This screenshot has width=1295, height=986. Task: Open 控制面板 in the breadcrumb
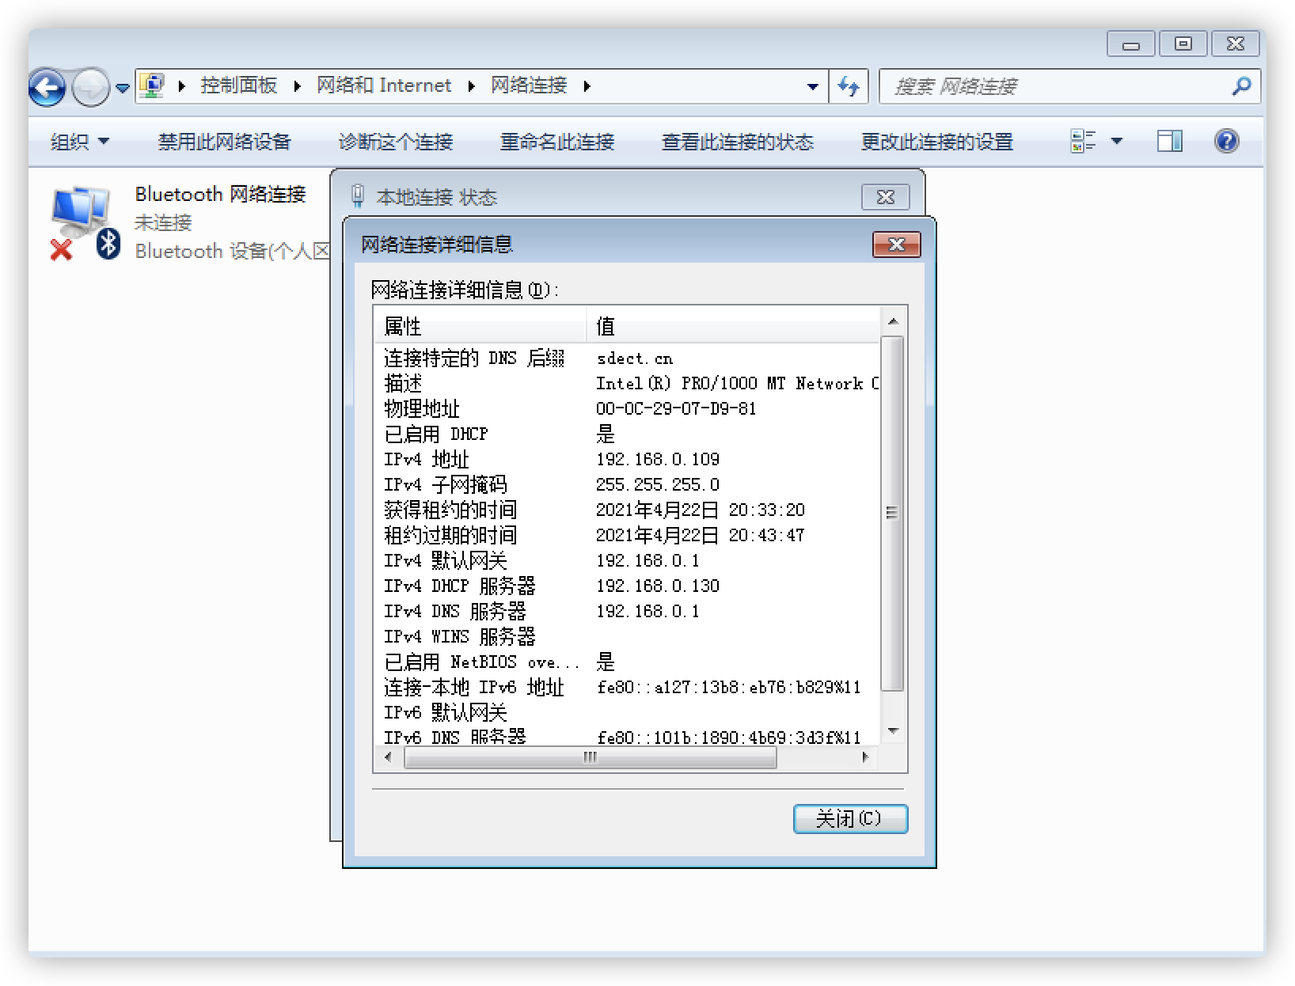pyautogui.click(x=238, y=85)
